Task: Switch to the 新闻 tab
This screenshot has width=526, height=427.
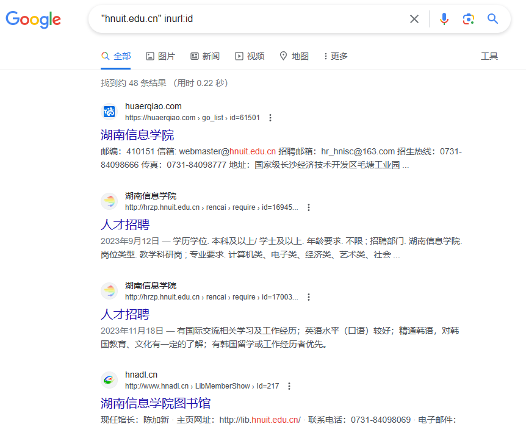Action: 205,56
